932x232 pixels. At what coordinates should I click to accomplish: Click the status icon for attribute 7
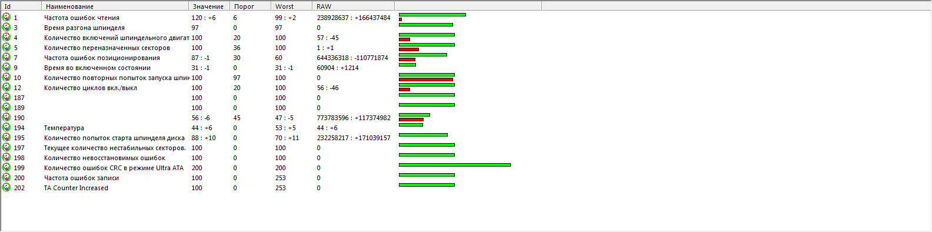[6, 57]
